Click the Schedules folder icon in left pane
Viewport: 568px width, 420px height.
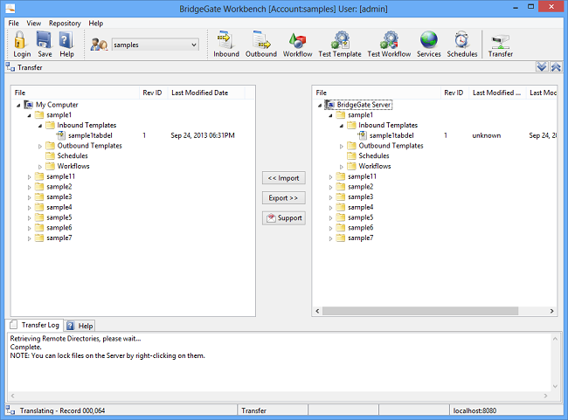point(51,155)
